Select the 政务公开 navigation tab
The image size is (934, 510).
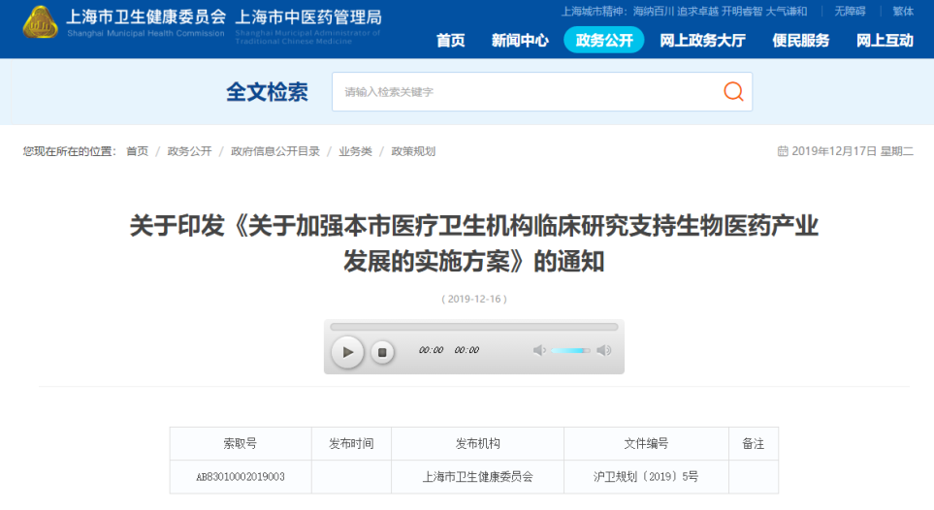click(x=604, y=40)
